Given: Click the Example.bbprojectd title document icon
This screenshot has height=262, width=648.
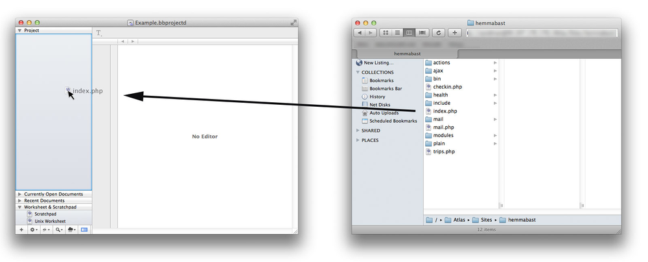Looking at the screenshot, I should click(131, 23).
